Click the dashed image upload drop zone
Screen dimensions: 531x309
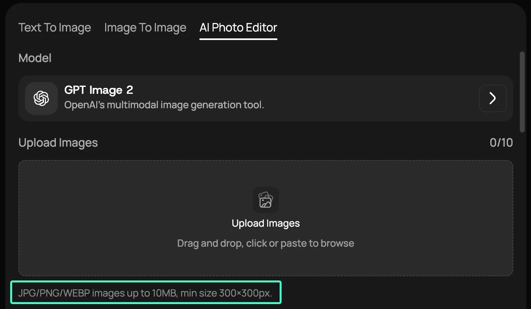[265, 218]
